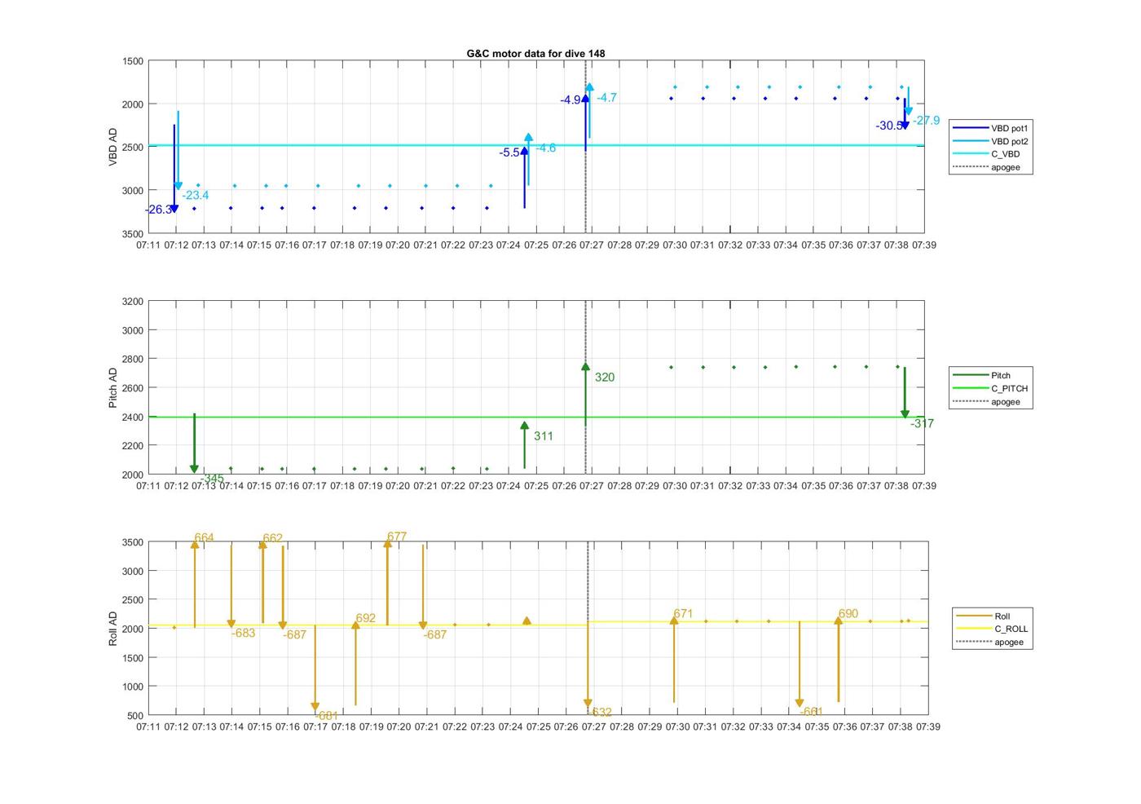This screenshot has width=1141, height=804.
Task: Click the 311 pitch annotation
Action: 544,435
